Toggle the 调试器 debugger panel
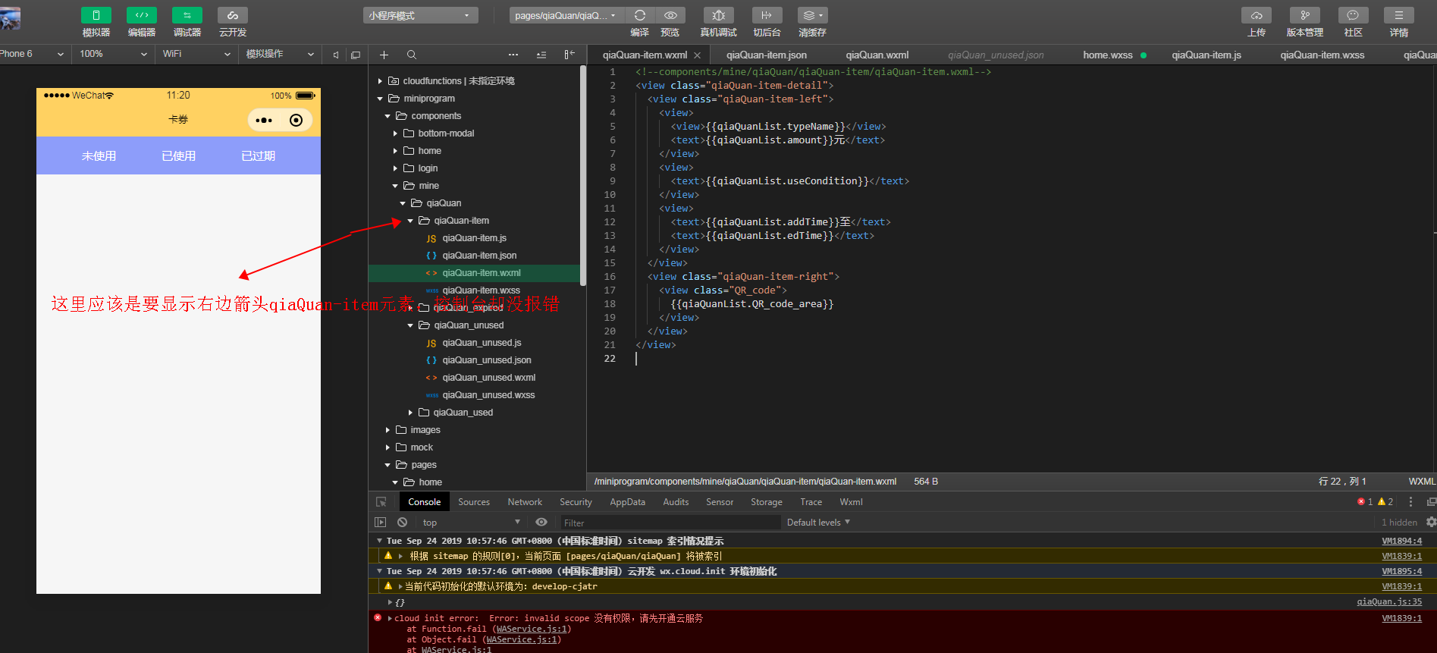 click(x=187, y=15)
